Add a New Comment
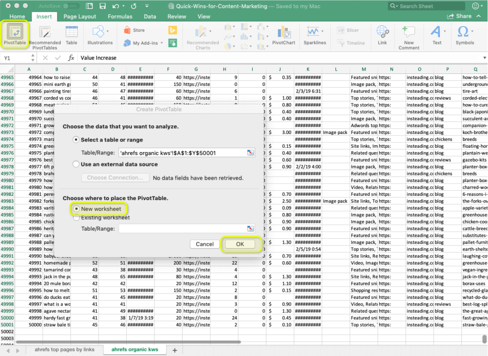488x356 pixels. 408,37
